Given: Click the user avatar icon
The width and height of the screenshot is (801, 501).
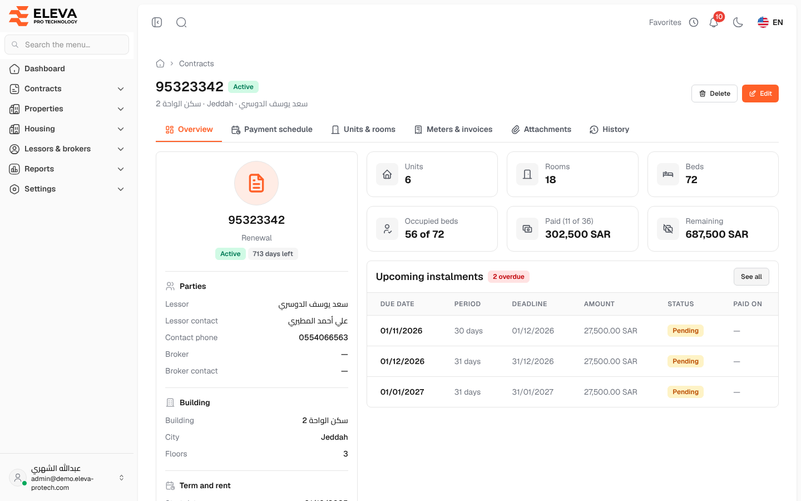Looking at the screenshot, I should [x=18, y=478].
